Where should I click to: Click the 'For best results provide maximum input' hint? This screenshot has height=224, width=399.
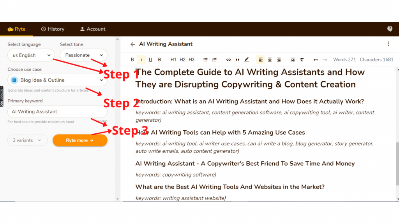(41, 122)
